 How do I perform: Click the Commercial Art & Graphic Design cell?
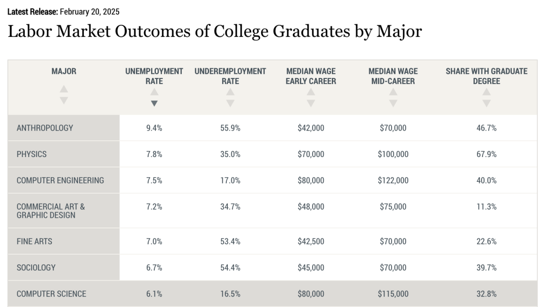click(51, 211)
